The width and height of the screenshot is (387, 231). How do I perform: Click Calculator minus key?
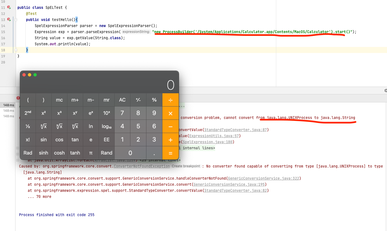click(170, 126)
